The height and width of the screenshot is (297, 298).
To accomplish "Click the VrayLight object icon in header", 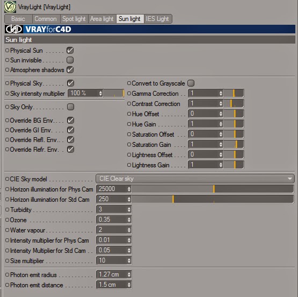I will (10, 7).
